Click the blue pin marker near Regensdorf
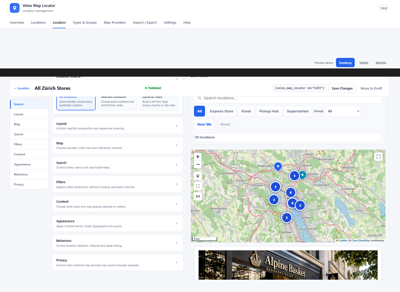This screenshot has height=292, width=400. [278, 167]
